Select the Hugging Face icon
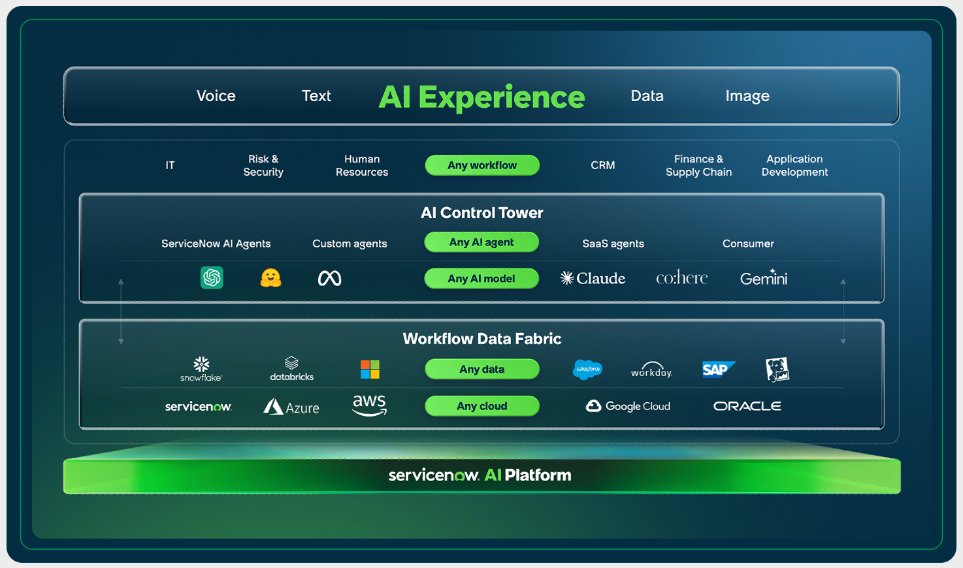The width and height of the screenshot is (963, 568). click(x=271, y=277)
